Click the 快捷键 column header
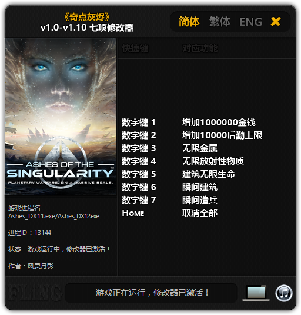 coord(135,48)
